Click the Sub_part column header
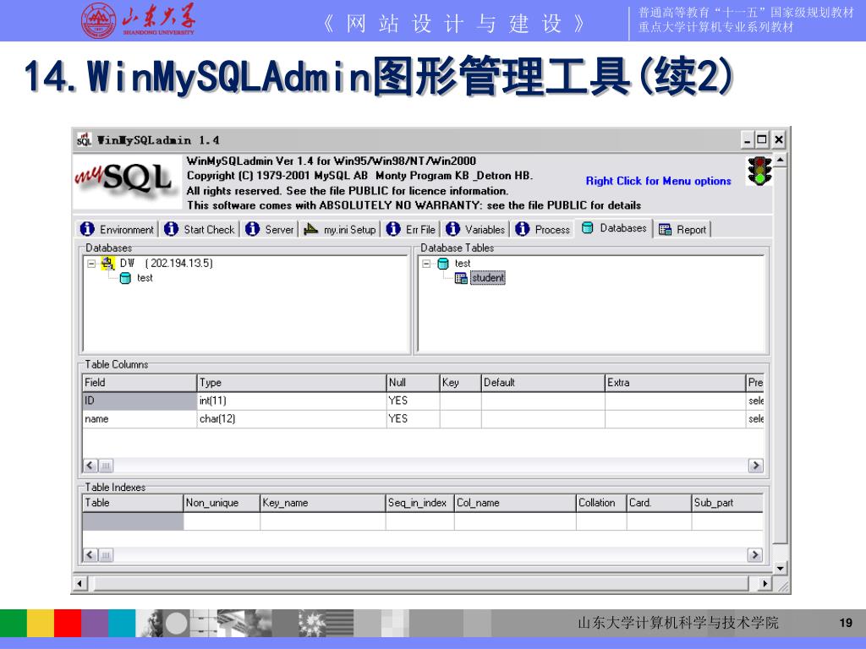 point(728,503)
